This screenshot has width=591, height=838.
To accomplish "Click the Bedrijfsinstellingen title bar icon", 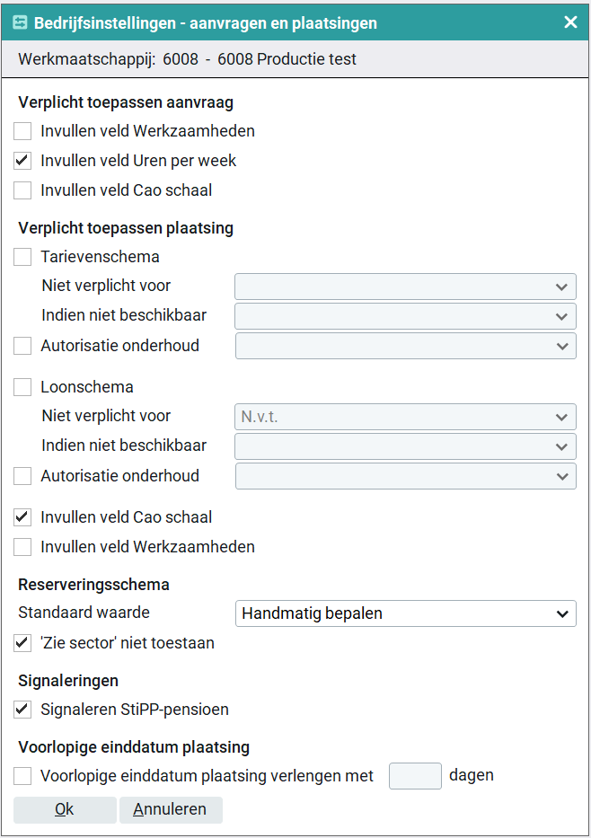I will click(x=20, y=22).
